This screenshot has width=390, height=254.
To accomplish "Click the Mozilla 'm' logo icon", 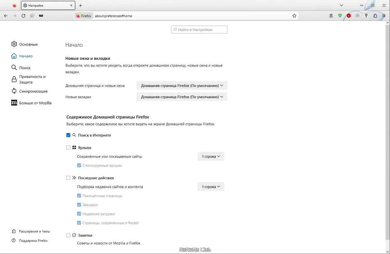I will tap(14, 103).
